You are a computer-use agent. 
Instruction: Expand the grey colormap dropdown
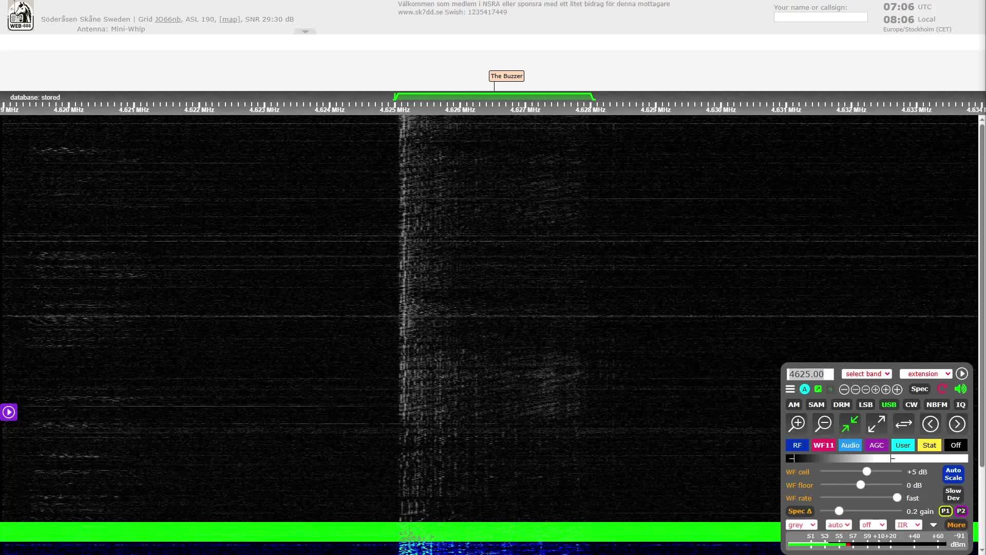[801, 525]
